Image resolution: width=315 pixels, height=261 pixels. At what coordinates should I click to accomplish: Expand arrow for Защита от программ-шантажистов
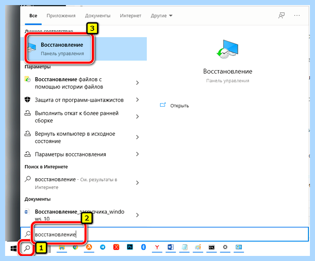137,100
